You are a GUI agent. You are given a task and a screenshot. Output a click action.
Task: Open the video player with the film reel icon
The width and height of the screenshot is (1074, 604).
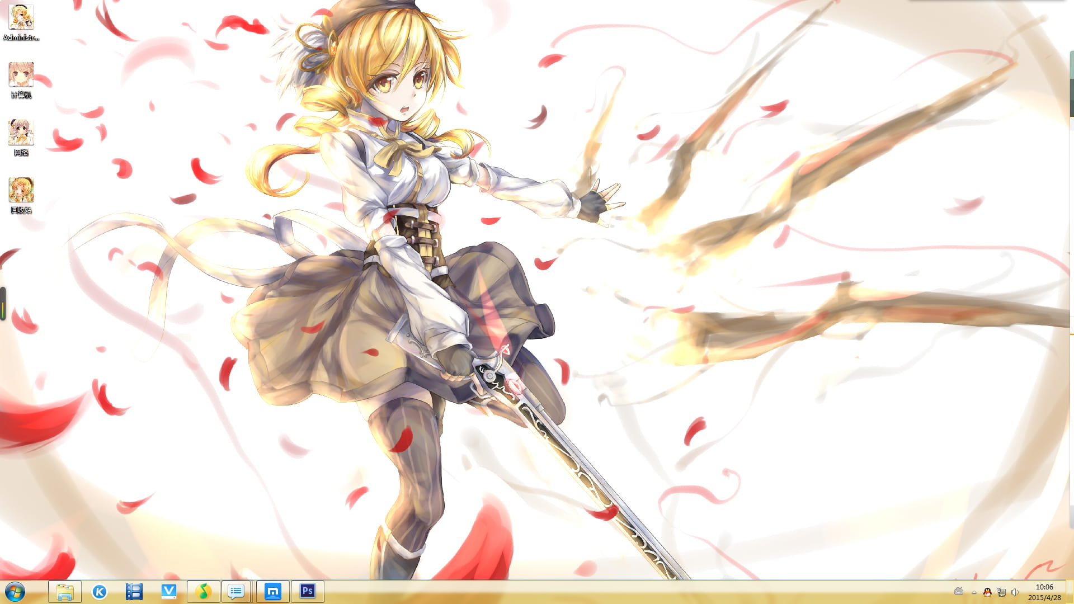pyautogui.click(x=134, y=591)
